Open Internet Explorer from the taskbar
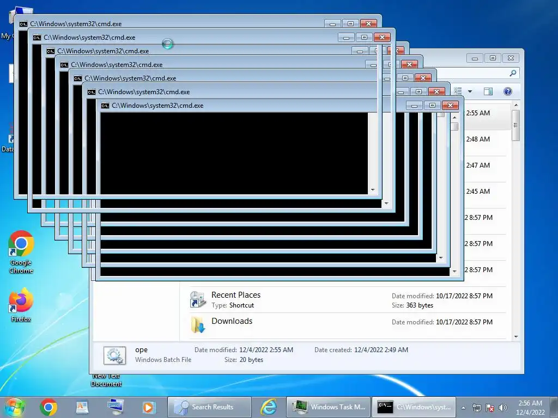The height and width of the screenshot is (418, 558). [x=269, y=407]
